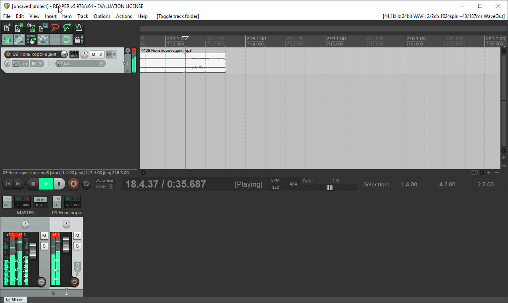Toggle the metronome icon
Viewport: 508px width, 303px height.
point(79,28)
